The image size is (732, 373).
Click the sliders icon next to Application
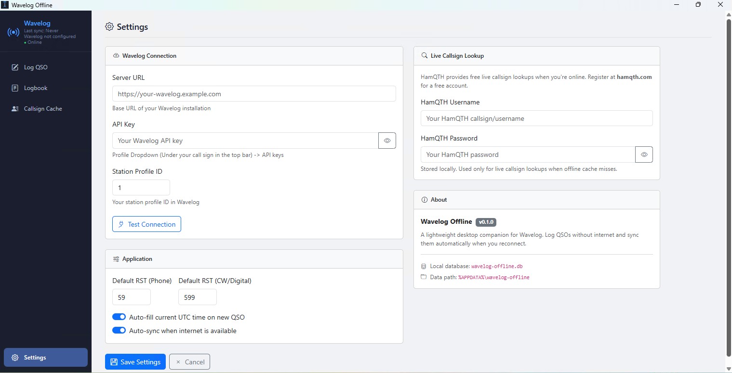point(116,259)
